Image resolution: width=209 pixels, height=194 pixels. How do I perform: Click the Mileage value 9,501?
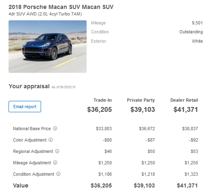pyautogui.click(x=197, y=23)
